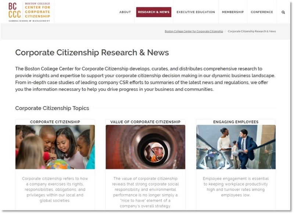Open the BC CCC logo homepage
The width and height of the screenshot is (294, 214).
[x=29, y=12]
